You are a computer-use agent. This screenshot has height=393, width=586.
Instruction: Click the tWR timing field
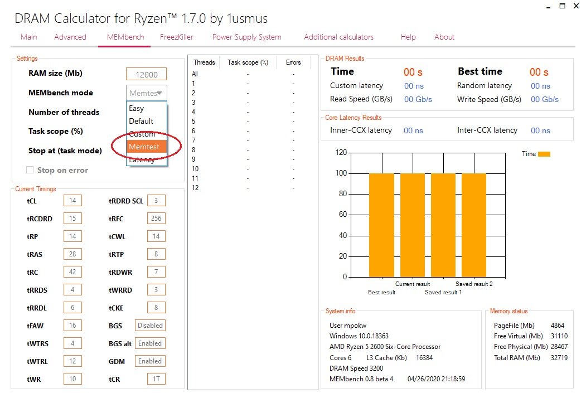72,379
